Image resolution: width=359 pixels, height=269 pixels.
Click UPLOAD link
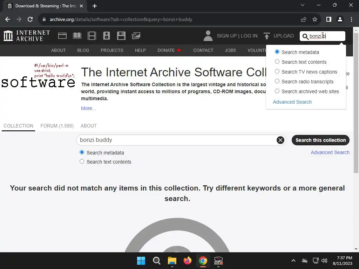pyautogui.click(x=283, y=36)
